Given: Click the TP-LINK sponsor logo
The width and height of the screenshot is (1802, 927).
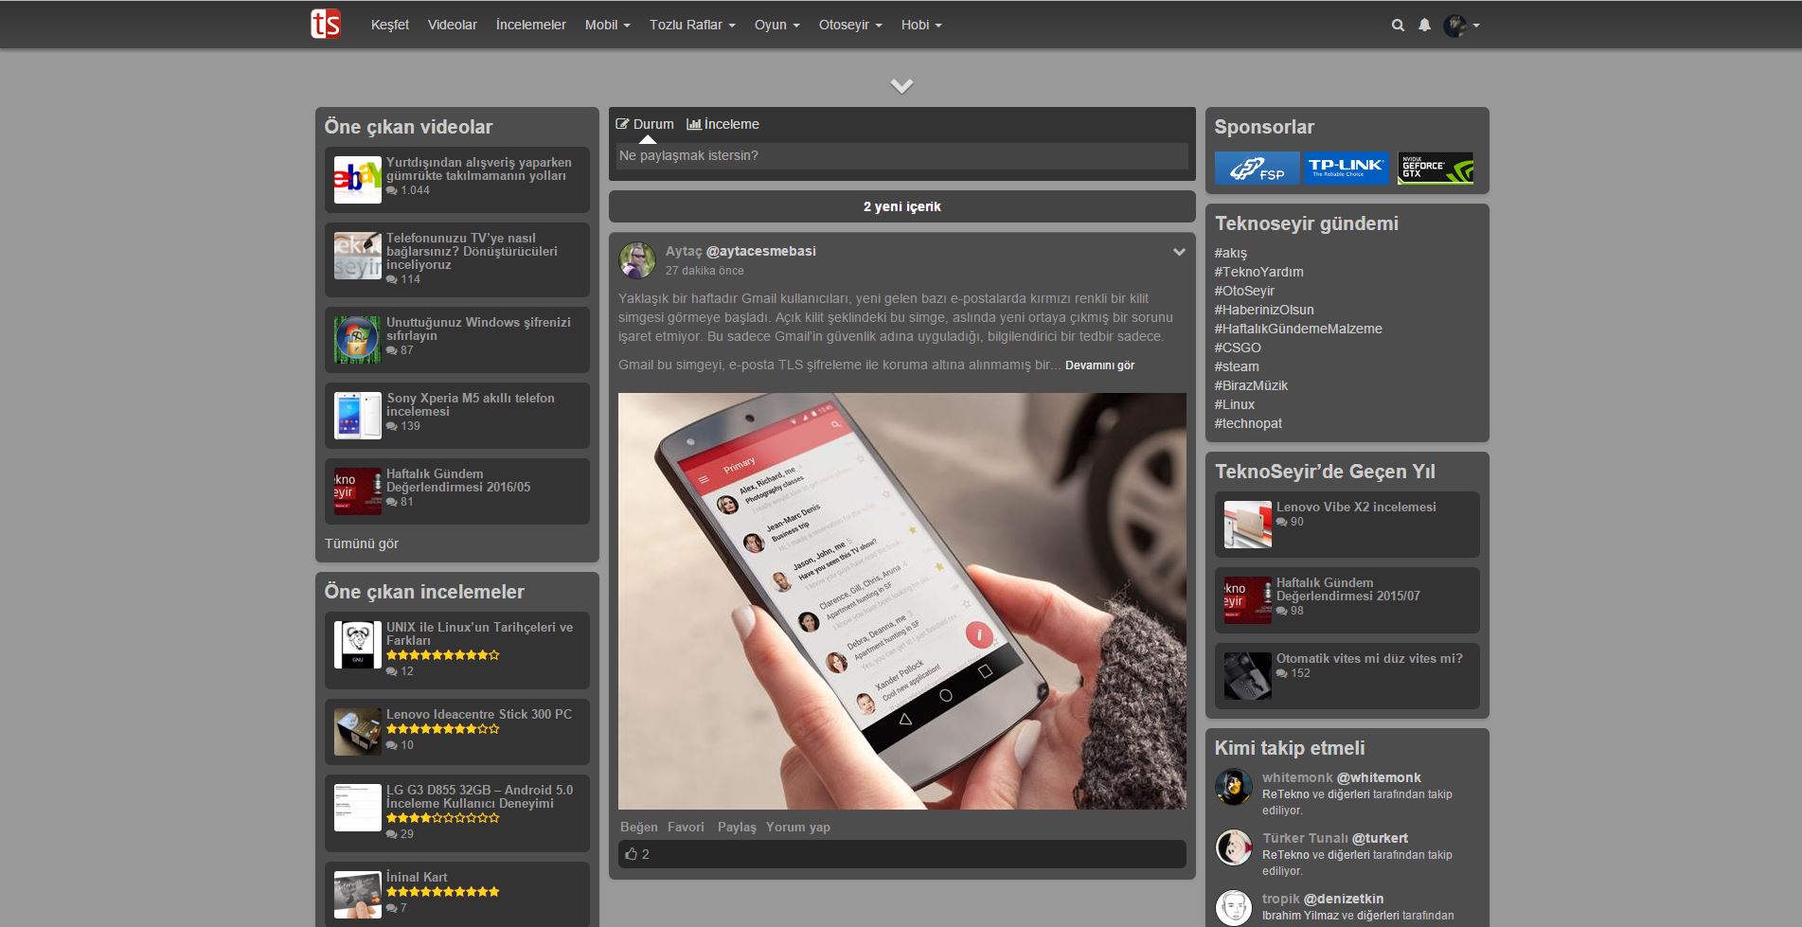Looking at the screenshot, I should tap(1346, 169).
